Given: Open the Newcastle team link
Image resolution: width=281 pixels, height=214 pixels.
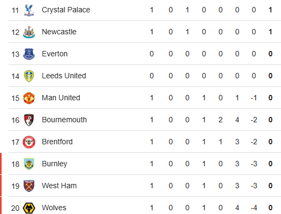Looking at the screenshot, I should coord(59,32).
